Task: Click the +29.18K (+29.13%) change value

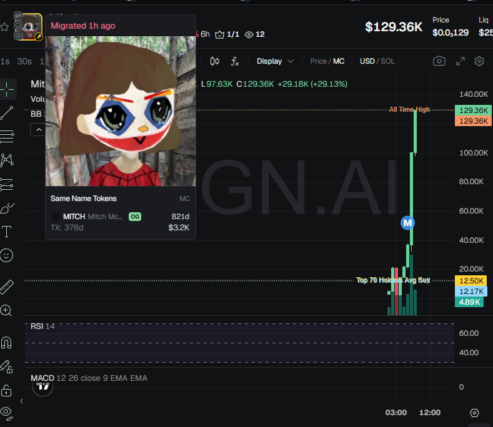Action: (312, 84)
